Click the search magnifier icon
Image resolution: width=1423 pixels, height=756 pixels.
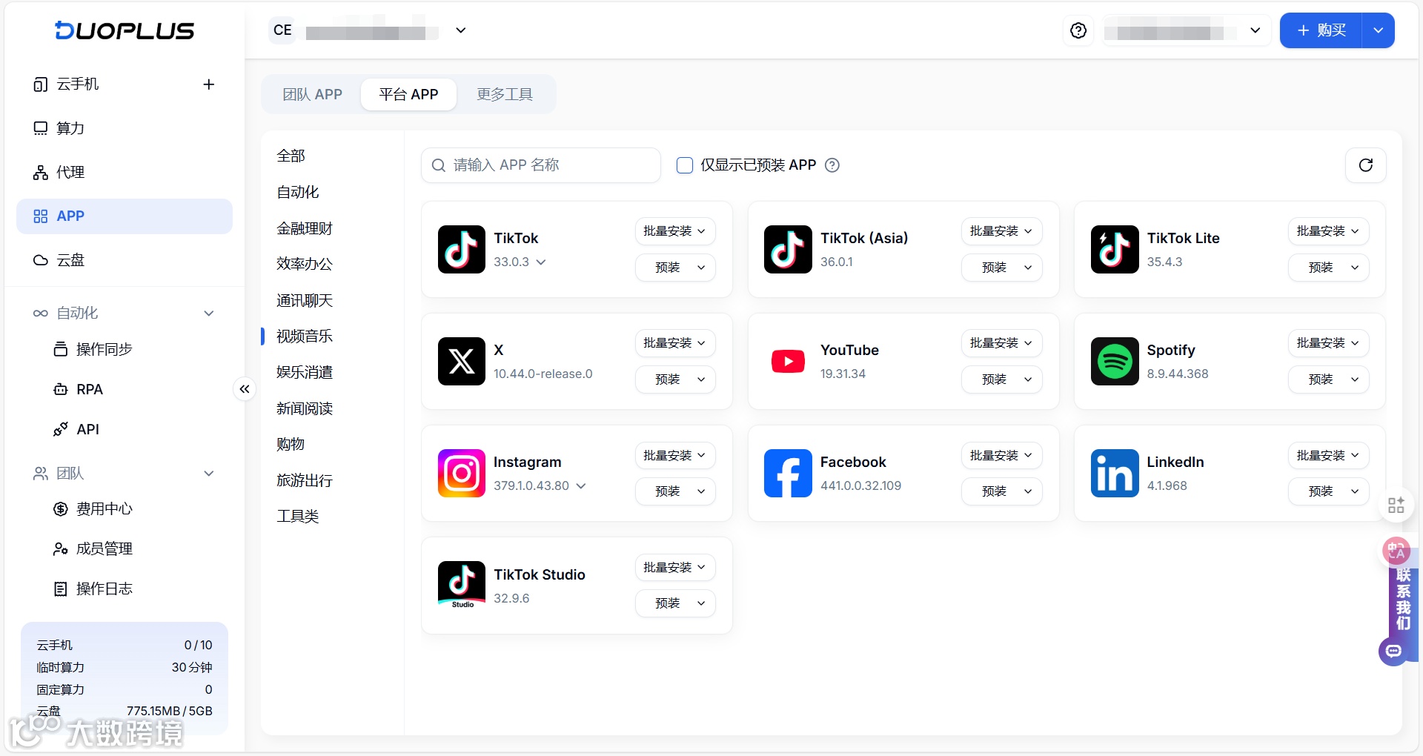tap(439, 165)
